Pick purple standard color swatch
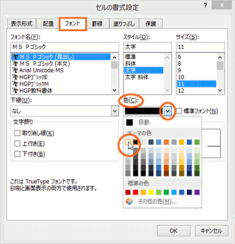The image size is (235, 244). pyautogui.click(x=197, y=192)
